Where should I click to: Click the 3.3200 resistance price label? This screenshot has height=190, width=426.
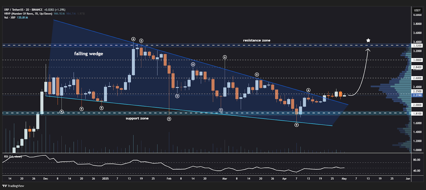(x=417, y=46)
